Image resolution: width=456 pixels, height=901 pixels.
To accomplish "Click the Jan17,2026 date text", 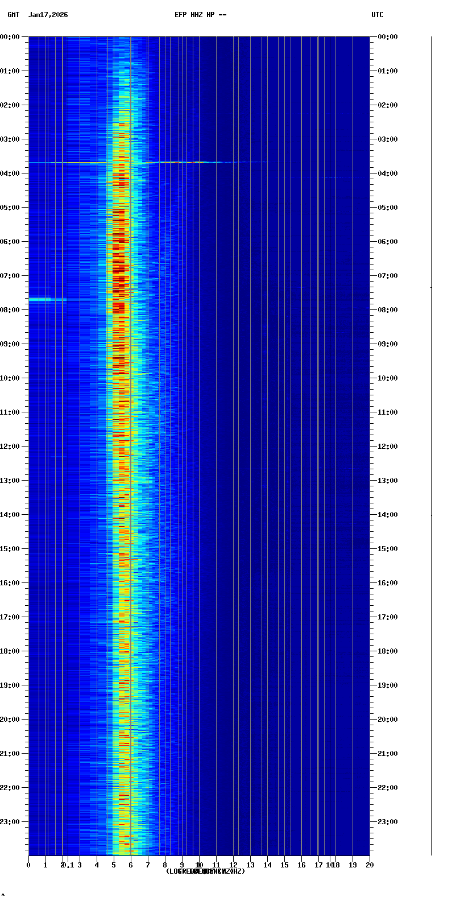I will tap(48, 15).
